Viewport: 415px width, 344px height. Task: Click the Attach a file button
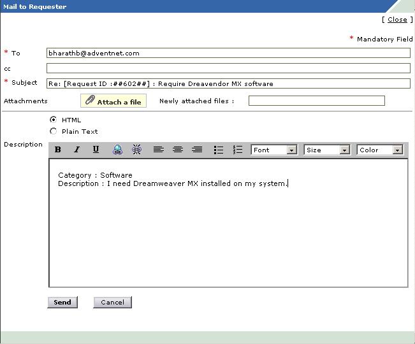113,101
